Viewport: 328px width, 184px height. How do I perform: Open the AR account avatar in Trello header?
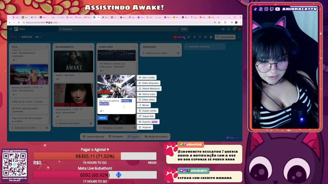pyautogui.click(x=240, y=29)
